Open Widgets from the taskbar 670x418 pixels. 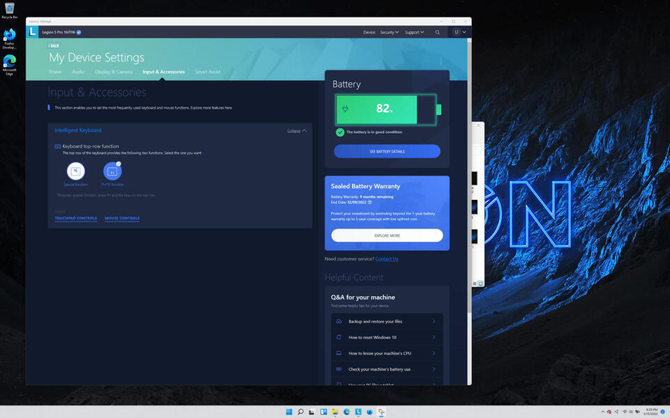pos(323,412)
